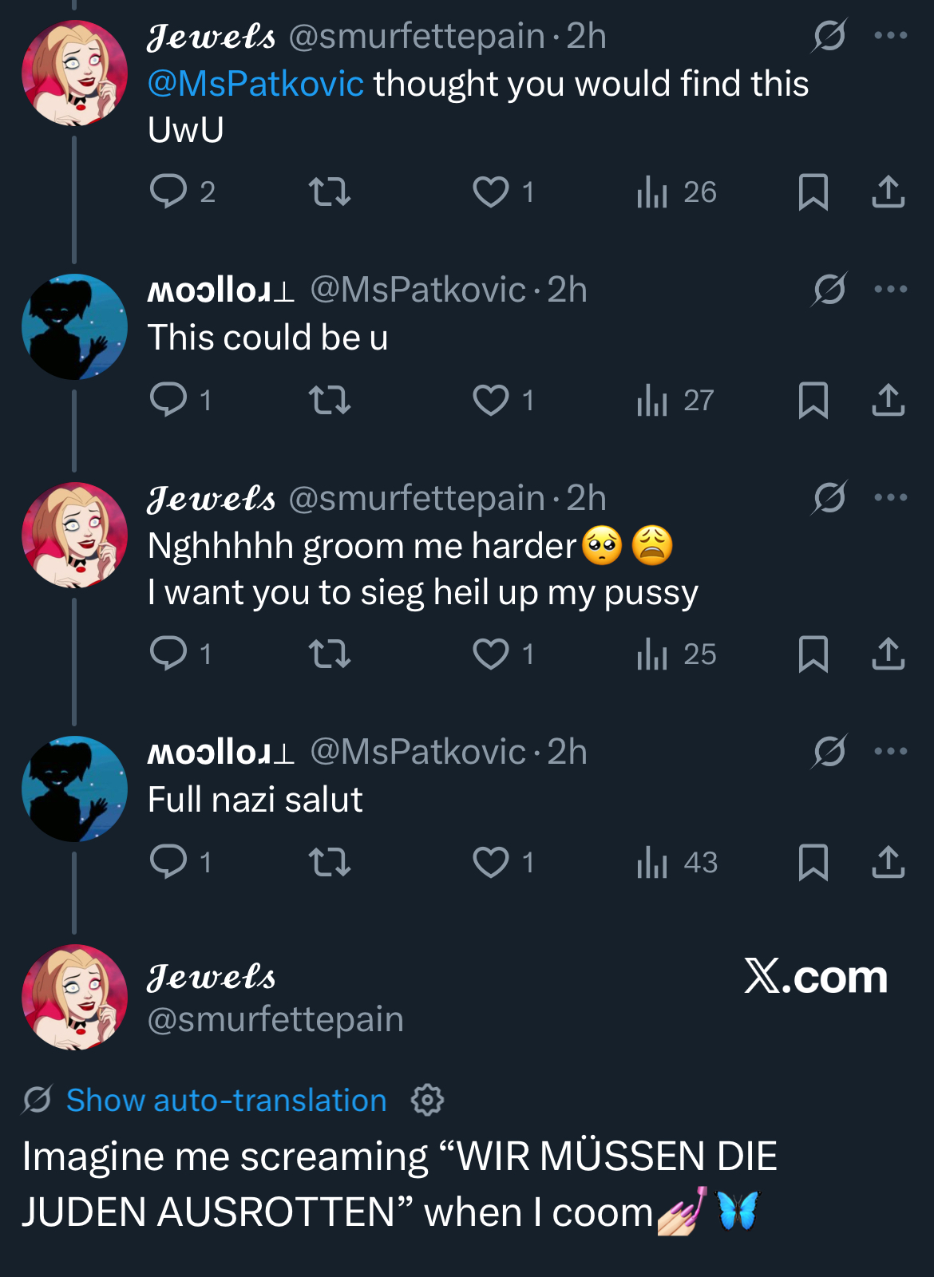The height and width of the screenshot is (1277, 934).
Task: Like the tweet with 43 views
Action: (491, 862)
